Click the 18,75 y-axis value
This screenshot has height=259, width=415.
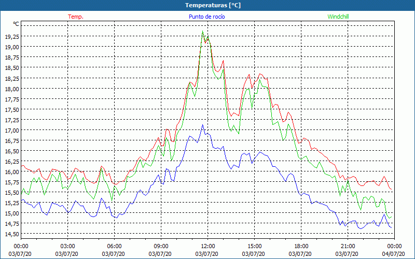pos(12,57)
